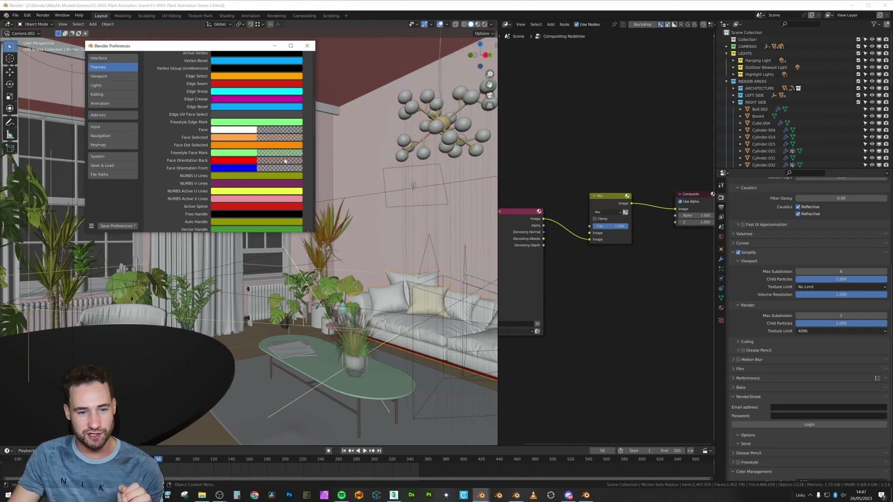
Task: Click the viewport pan hand icon
Action: pos(490,85)
